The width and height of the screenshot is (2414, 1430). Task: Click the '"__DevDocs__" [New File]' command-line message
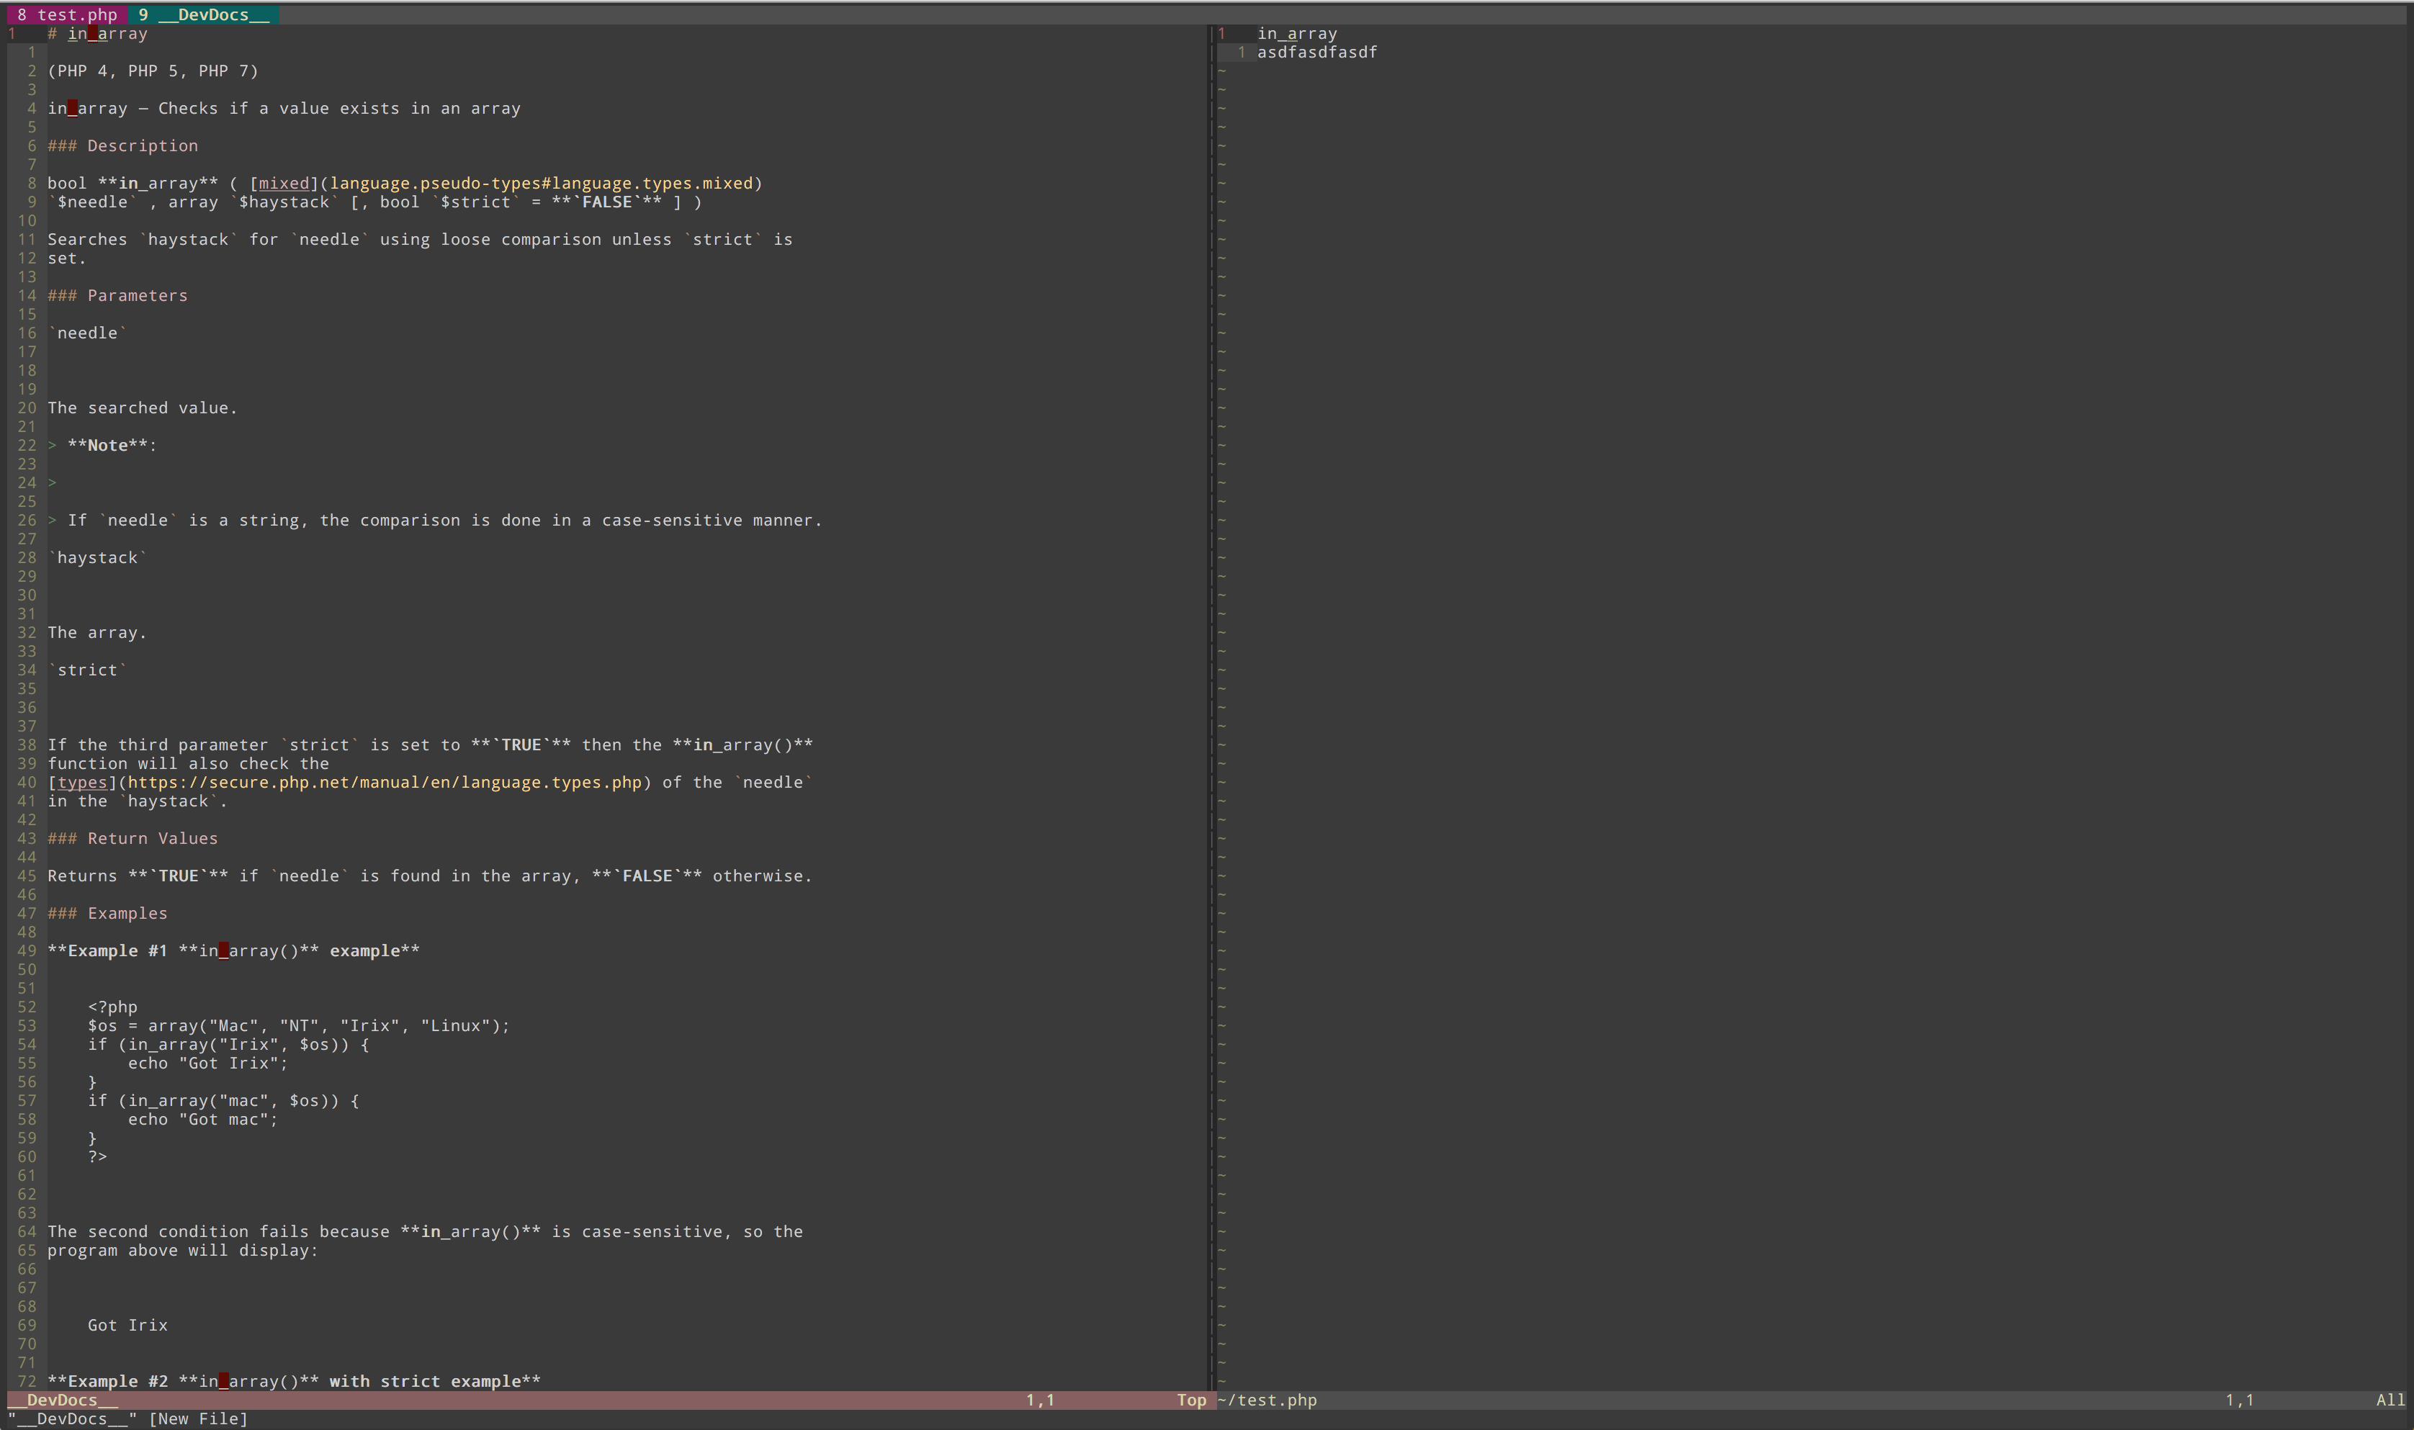coord(128,1418)
